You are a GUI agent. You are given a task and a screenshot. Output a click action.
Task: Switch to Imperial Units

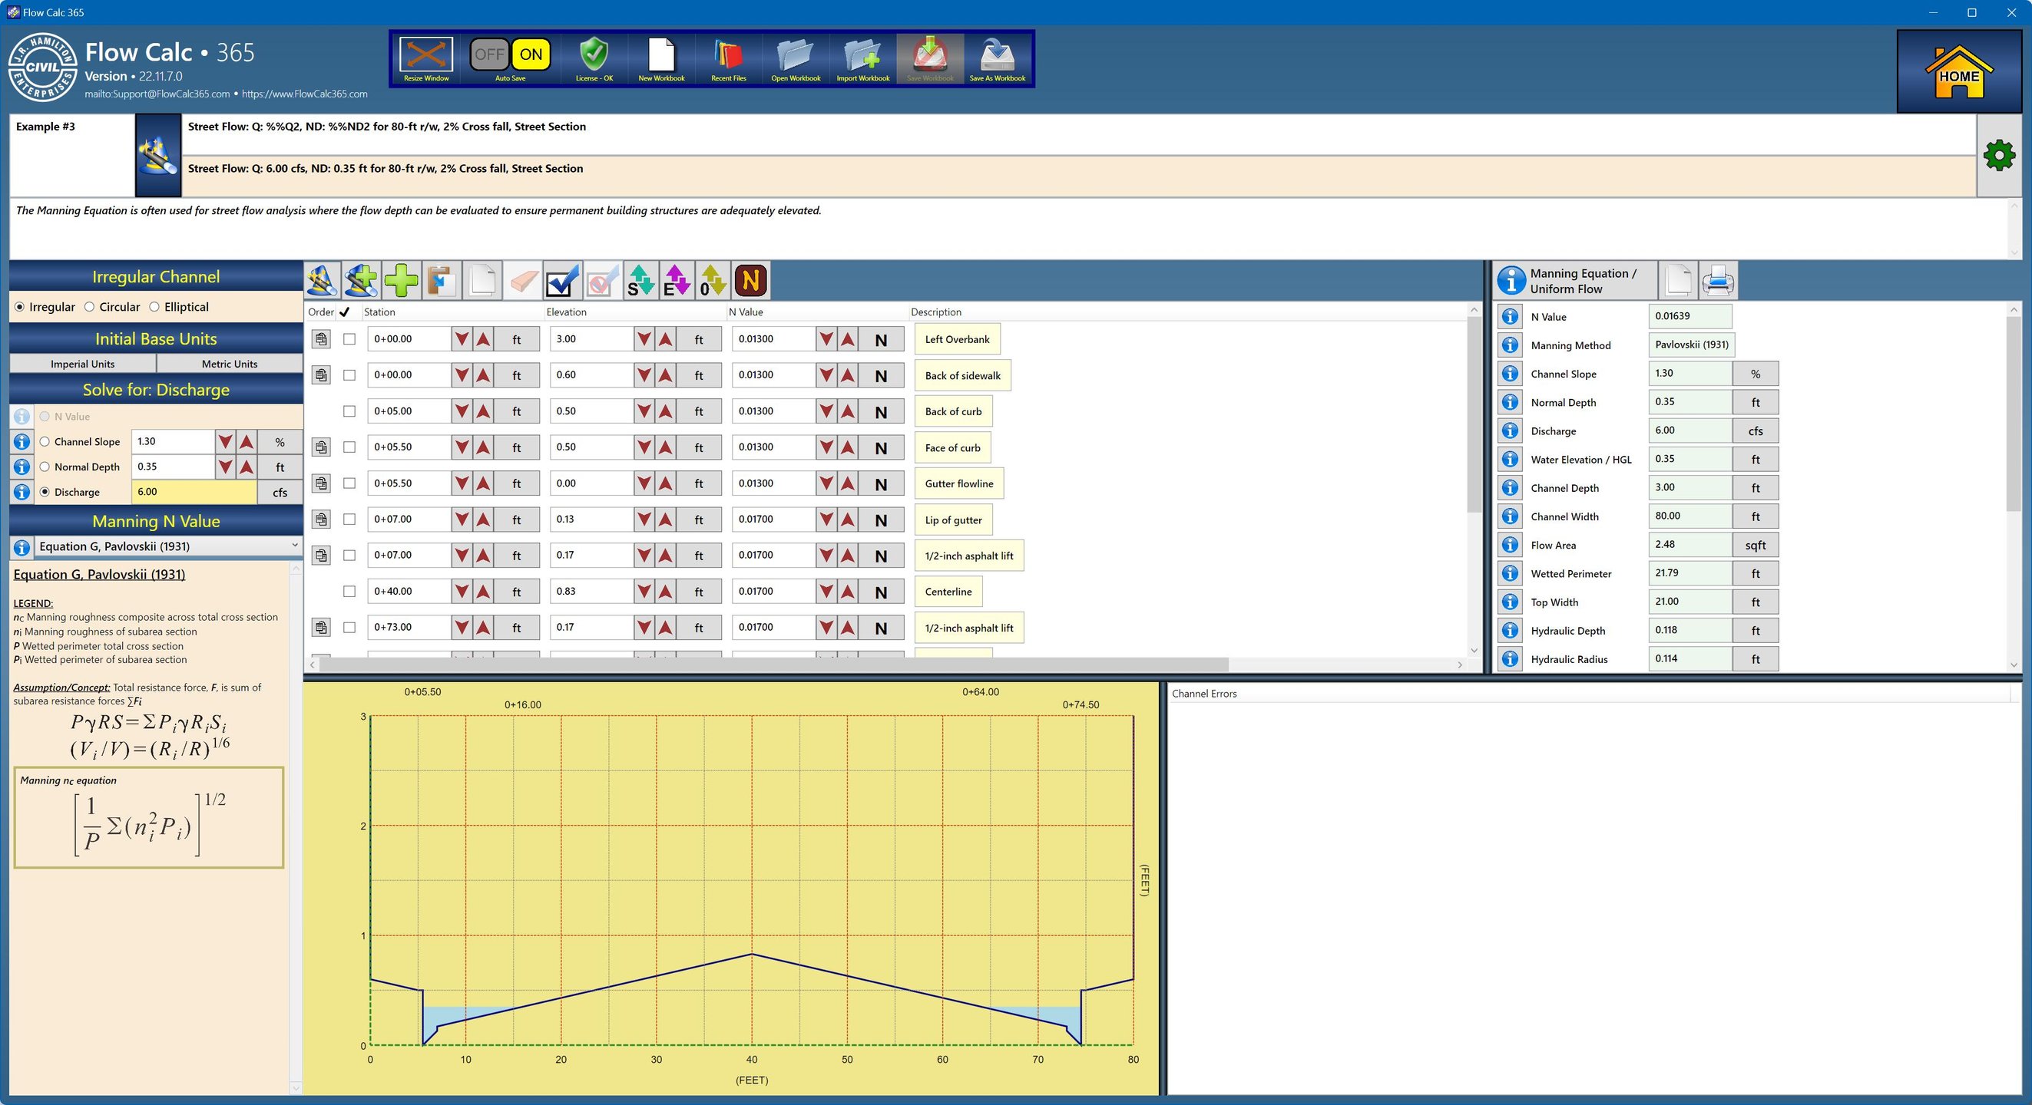pos(82,363)
